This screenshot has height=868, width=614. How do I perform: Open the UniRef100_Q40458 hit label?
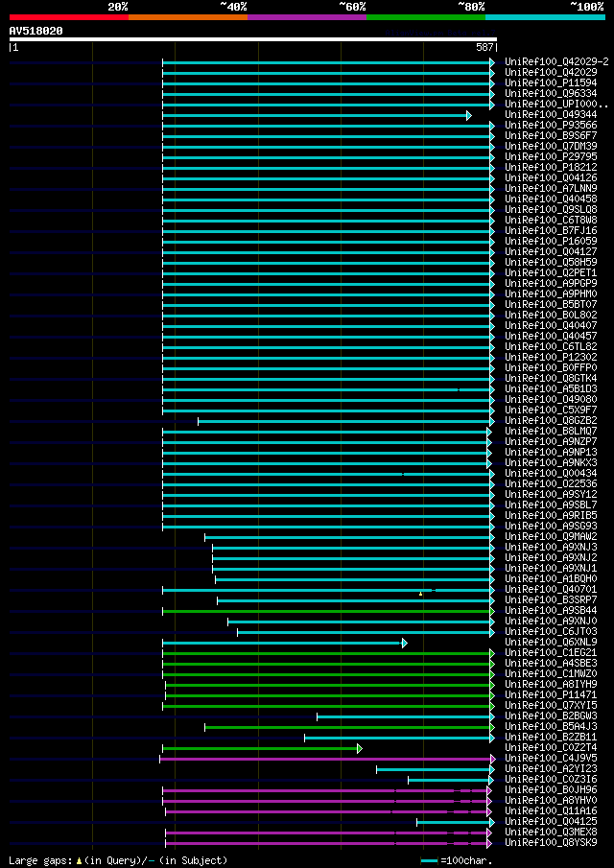click(x=551, y=199)
